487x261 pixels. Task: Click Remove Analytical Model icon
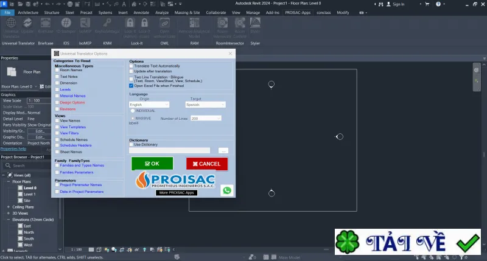(194, 23)
